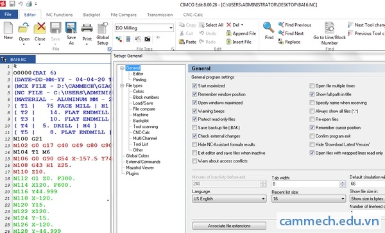Select the BAI 6.NC document tab
Screen dimensions: 385x233
[18, 60]
